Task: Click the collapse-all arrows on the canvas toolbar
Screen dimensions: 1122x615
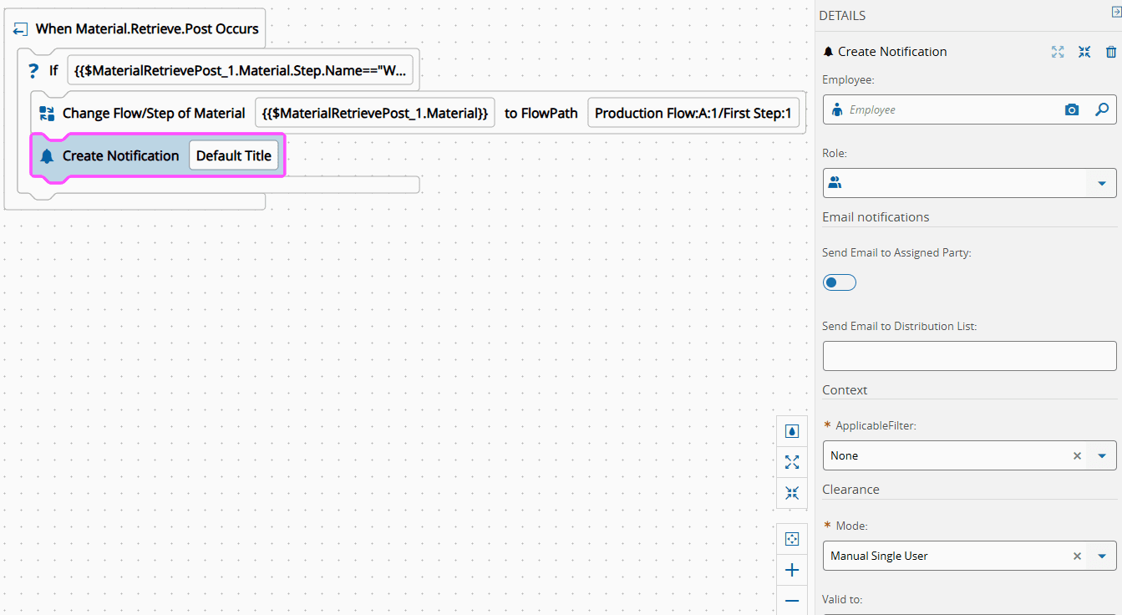Action: coord(792,493)
